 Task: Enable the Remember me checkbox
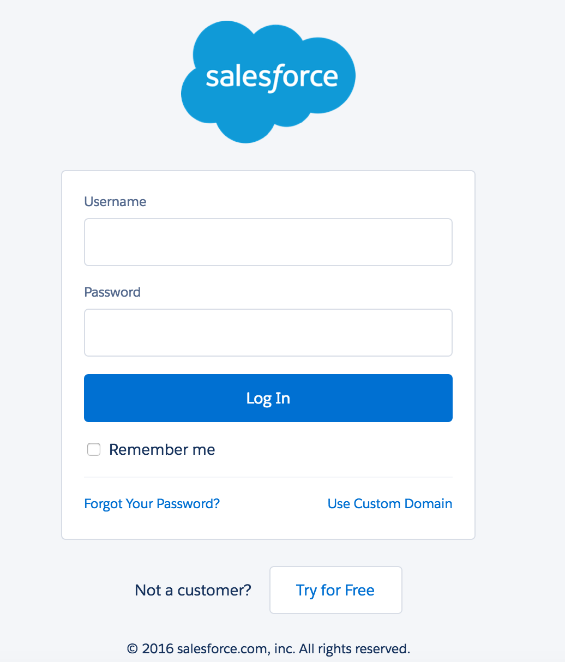[94, 449]
